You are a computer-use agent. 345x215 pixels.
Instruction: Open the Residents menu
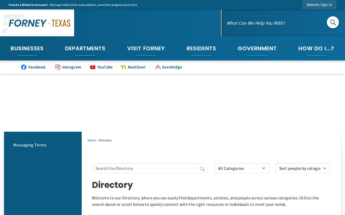tap(201, 48)
